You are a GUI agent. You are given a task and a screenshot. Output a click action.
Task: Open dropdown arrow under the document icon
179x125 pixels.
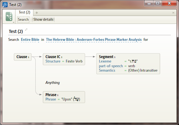tap(14, 22)
